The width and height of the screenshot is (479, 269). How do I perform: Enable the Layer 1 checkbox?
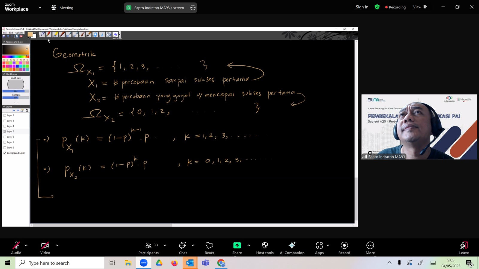5,115
